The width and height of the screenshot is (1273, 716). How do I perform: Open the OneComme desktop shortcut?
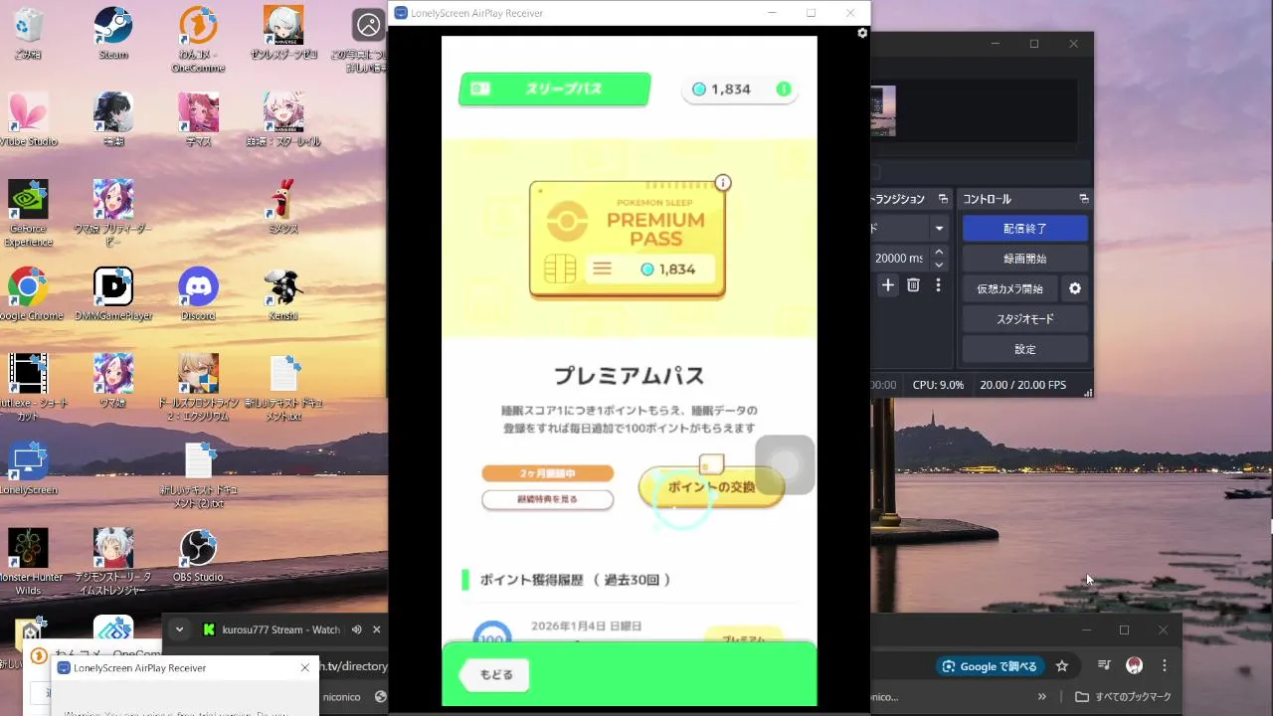tap(198, 38)
